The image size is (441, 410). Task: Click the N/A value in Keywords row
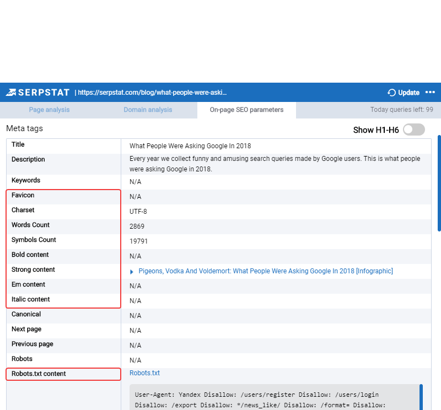[135, 182]
